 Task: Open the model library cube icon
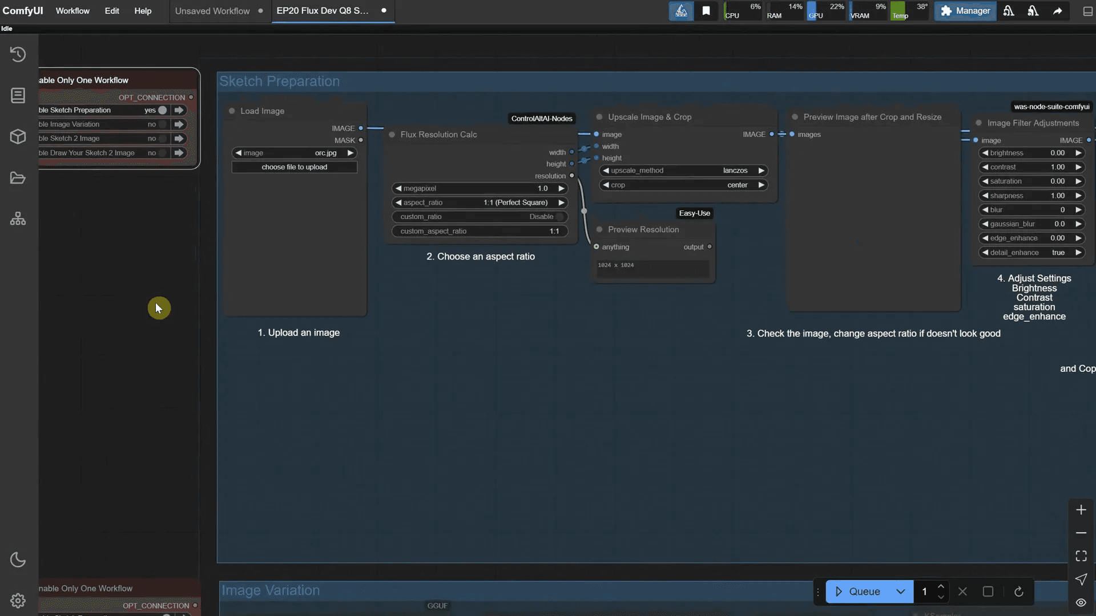[18, 137]
